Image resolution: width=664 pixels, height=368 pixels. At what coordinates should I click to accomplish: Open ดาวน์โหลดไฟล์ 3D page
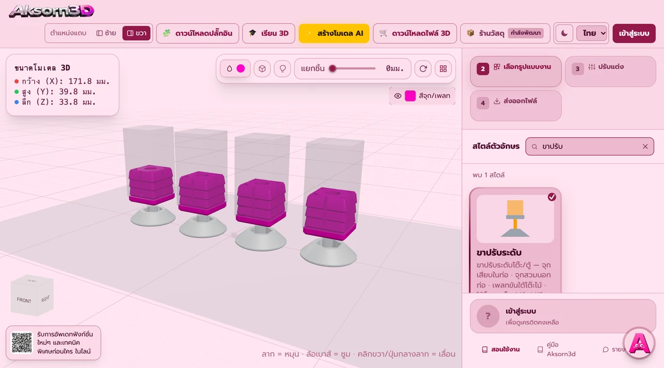click(415, 33)
